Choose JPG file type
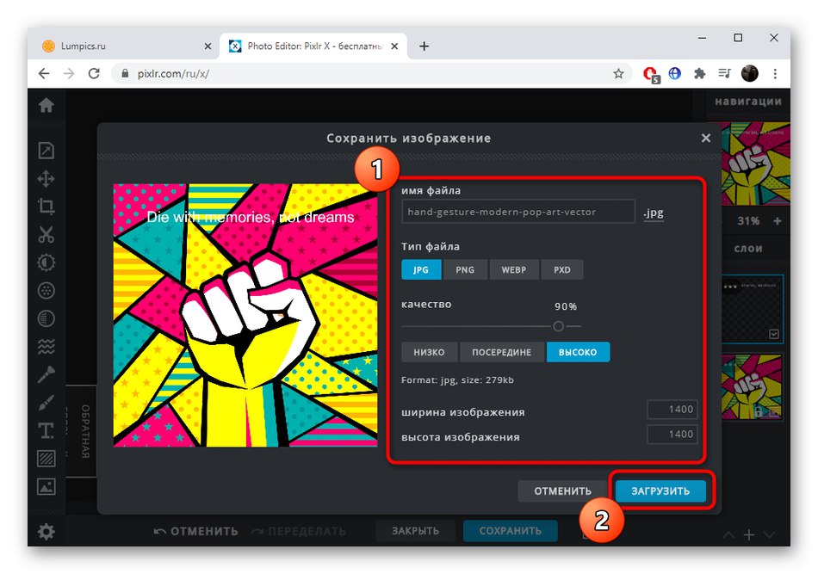Image resolution: width=818 pixels, height=574 pixels. click(421, 269)
